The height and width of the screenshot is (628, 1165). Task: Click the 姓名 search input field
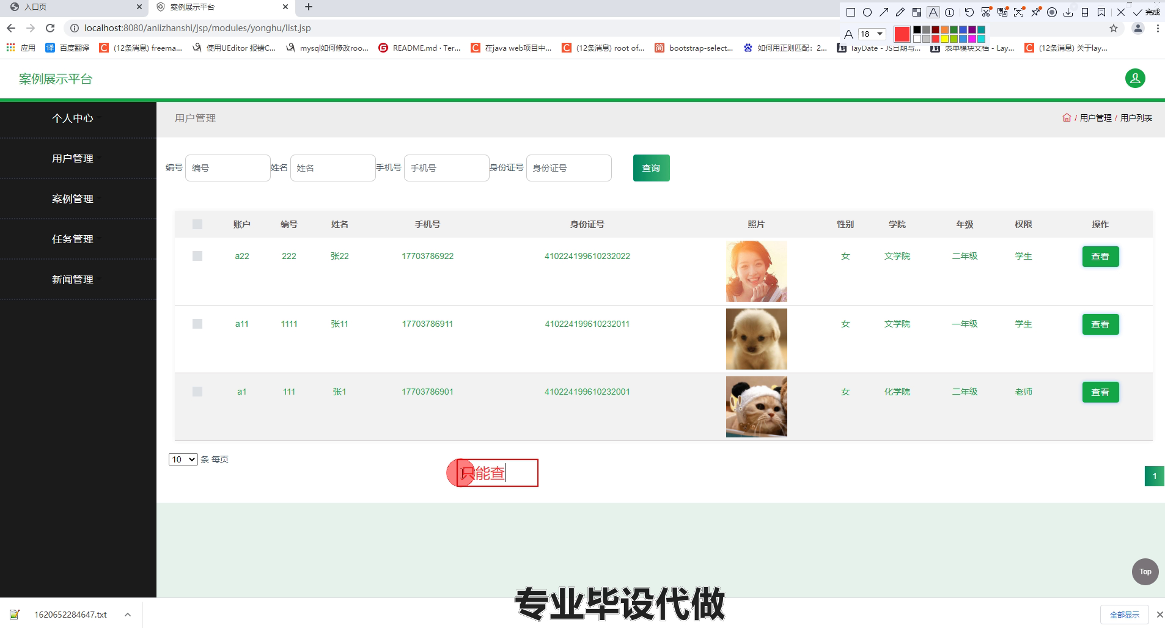pyautogui.click(x=333, y=168)
